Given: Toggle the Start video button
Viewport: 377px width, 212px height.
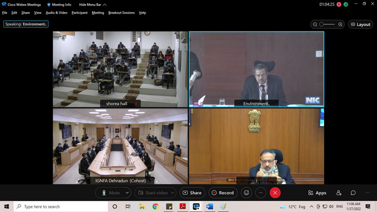Looking at the screenshot, I should [x=152, y=193].
